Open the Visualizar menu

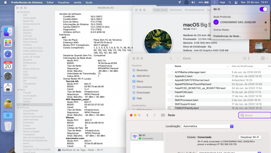pos(63,2)
